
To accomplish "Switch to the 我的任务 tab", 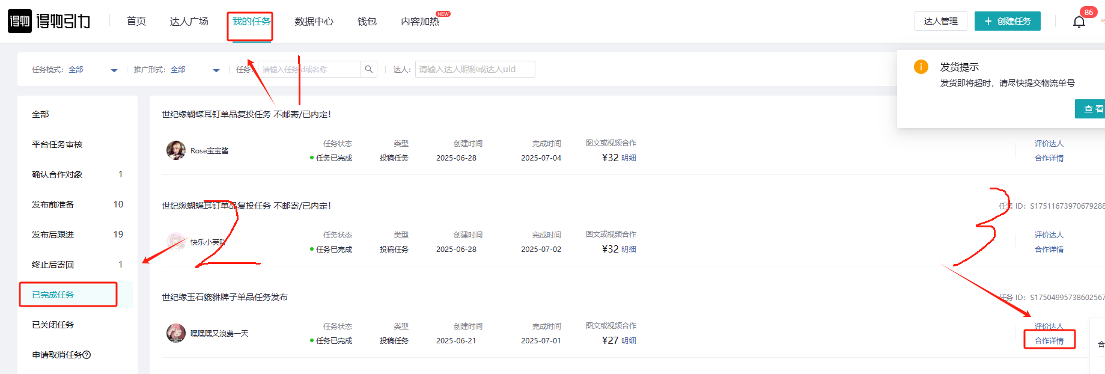I will point(251,22).
